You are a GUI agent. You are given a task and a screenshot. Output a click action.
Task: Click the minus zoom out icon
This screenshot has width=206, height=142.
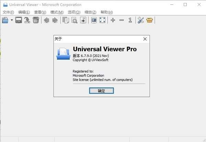[122, 20]
